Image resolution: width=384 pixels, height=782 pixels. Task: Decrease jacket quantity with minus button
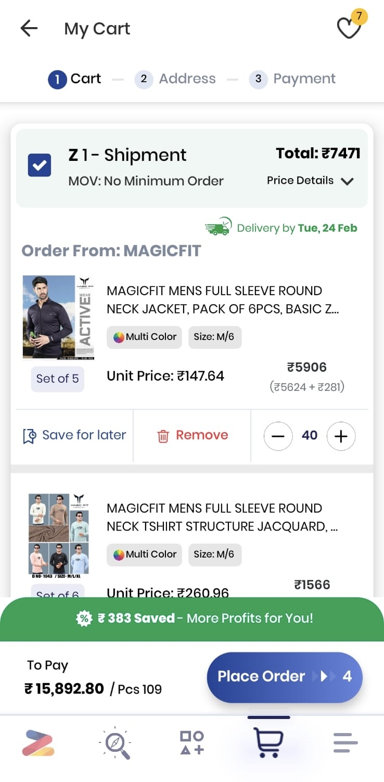[x=278, y=436]
